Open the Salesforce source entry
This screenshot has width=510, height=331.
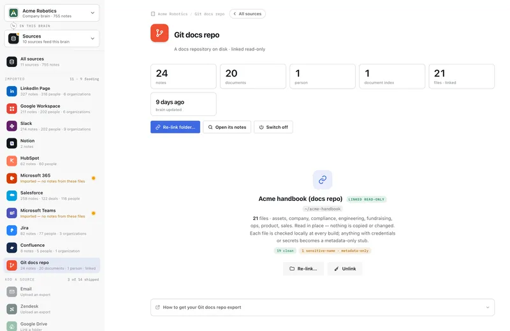coord(52,196)
